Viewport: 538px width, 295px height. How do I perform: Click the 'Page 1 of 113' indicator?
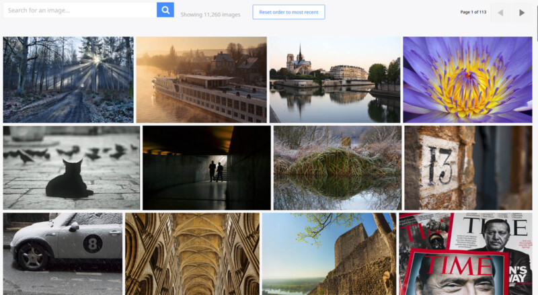click(473, 12)
